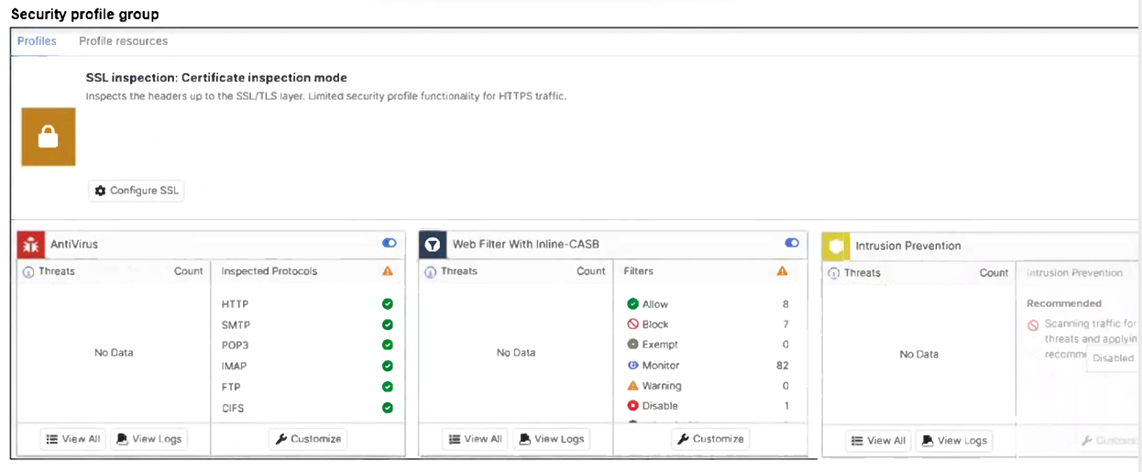Click Customize in the Web Filter panel
Screen dimensions: 1142x472
[709, 439]
